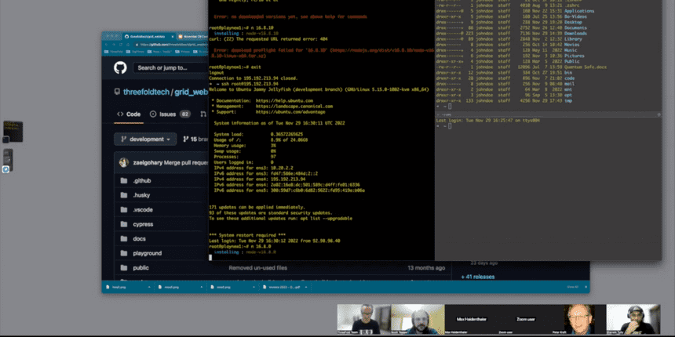Click the landscape.canonical.com URL in terminal

(x=294, y=106)
